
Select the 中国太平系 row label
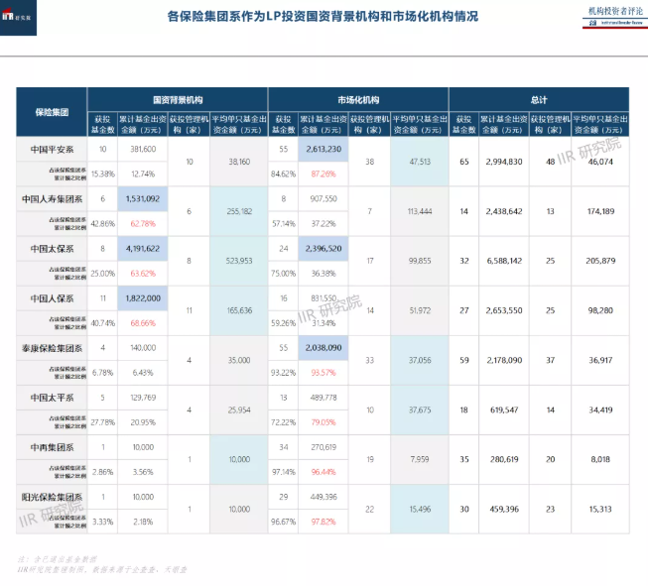pyautogui.click(x=52, y=398)
